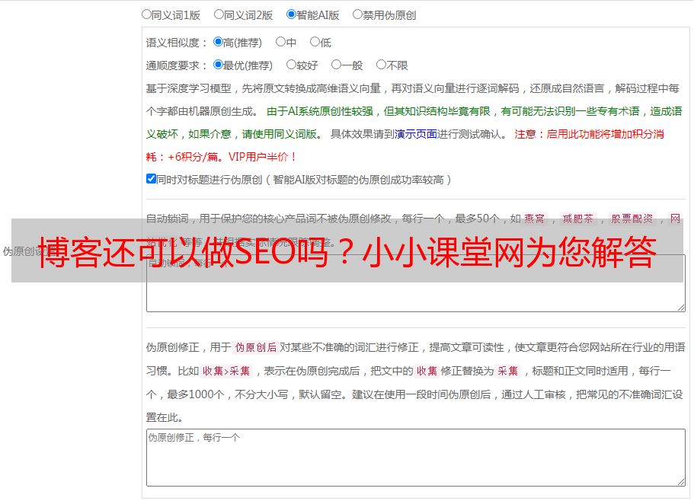Click the 股票配资 example tag
This screenshot has width=694, height=501.
(632, 219)
